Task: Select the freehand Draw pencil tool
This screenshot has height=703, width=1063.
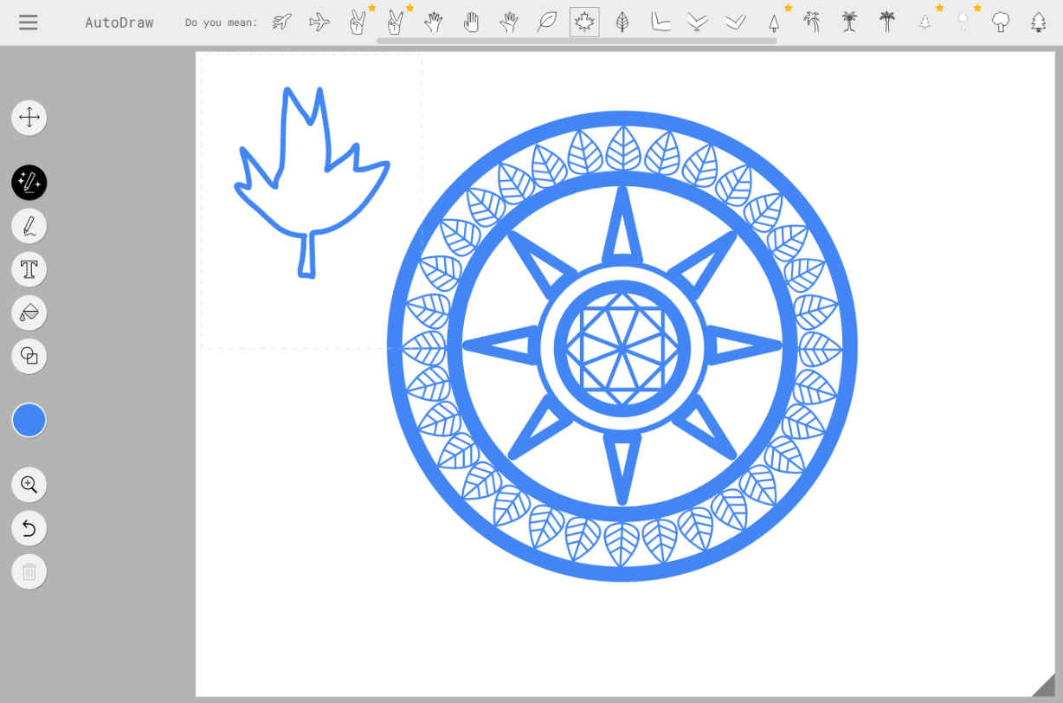Action: [29, 226]
